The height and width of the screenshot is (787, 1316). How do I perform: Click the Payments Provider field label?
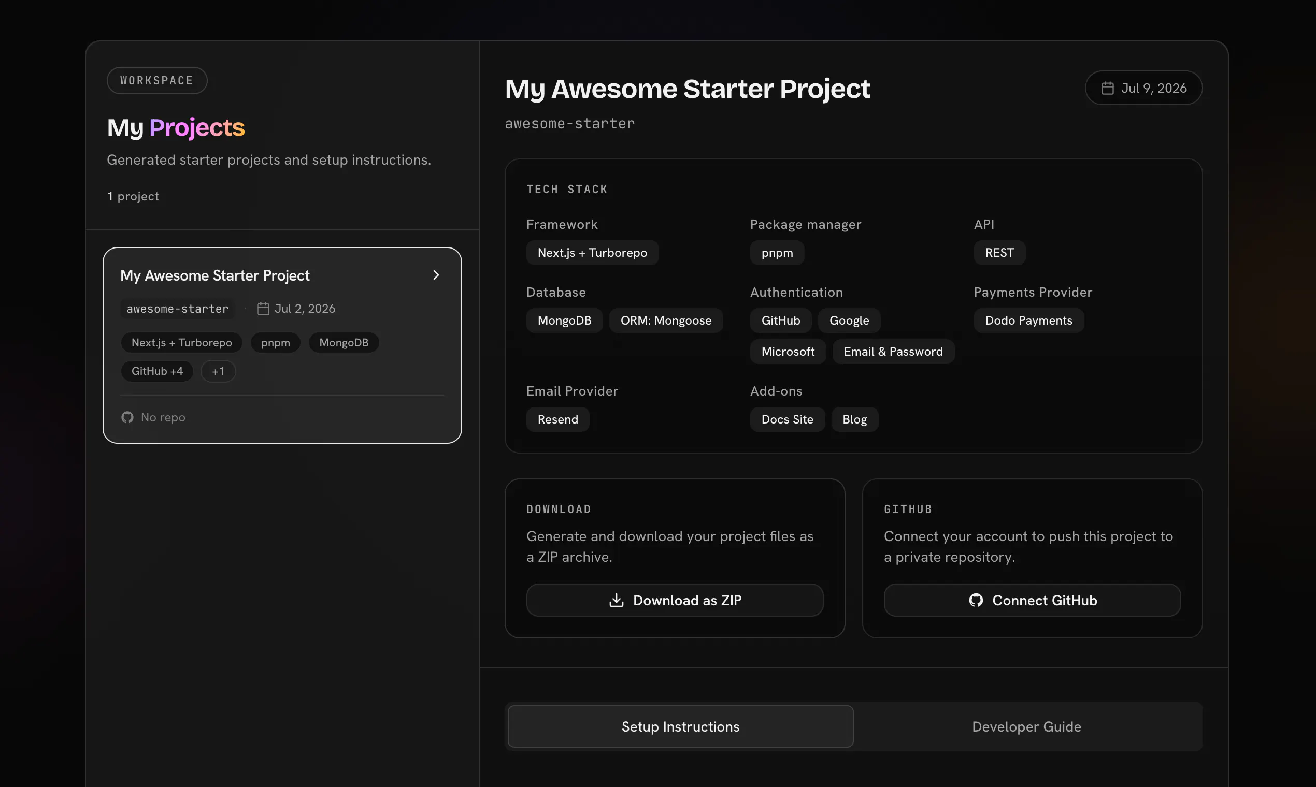(1033, 292)
